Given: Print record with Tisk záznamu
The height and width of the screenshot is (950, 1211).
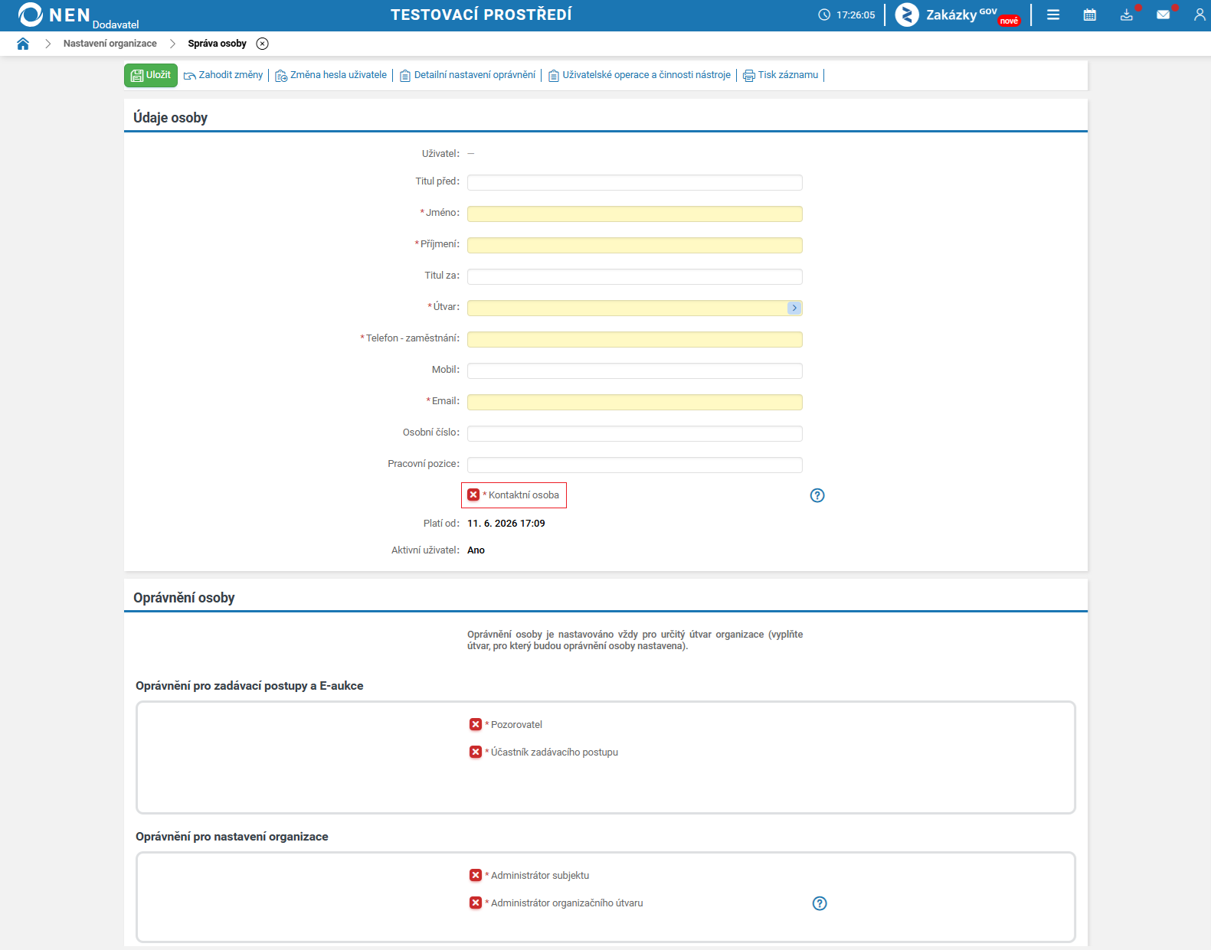Looking at the screenshot, I should tap(781, 75).
